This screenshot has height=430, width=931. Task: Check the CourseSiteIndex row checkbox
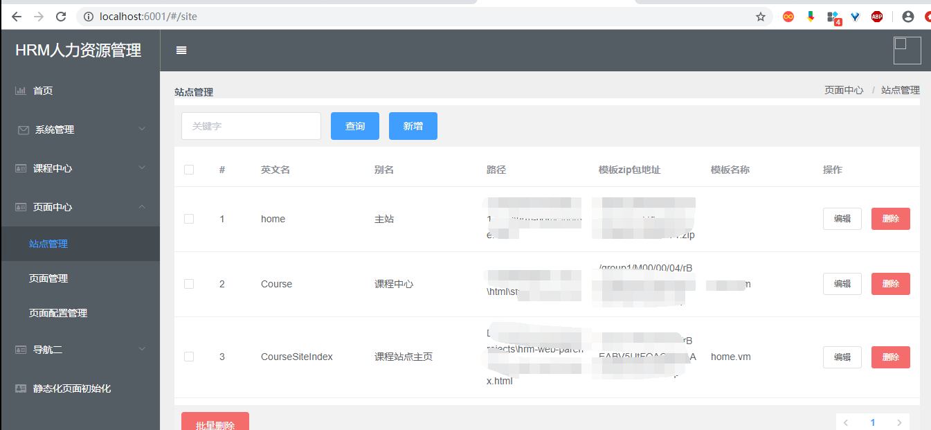[189, 357]
